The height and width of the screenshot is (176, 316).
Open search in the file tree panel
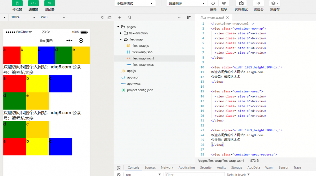pos(130,17)
